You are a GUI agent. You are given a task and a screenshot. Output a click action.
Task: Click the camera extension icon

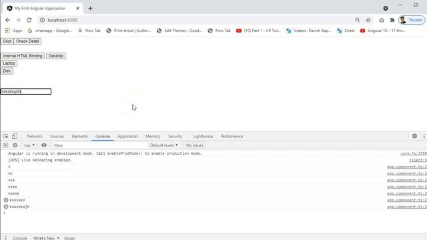[x=382, y=20]
